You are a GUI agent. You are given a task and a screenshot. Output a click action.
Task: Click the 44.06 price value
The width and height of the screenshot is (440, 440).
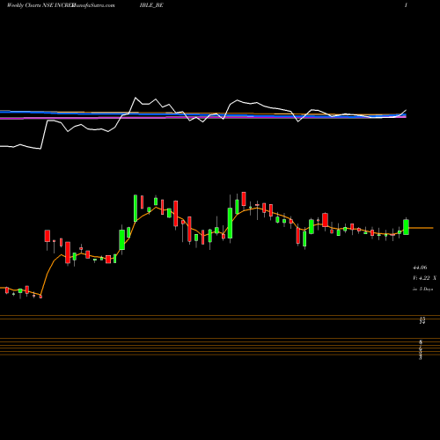coord(420,268)
